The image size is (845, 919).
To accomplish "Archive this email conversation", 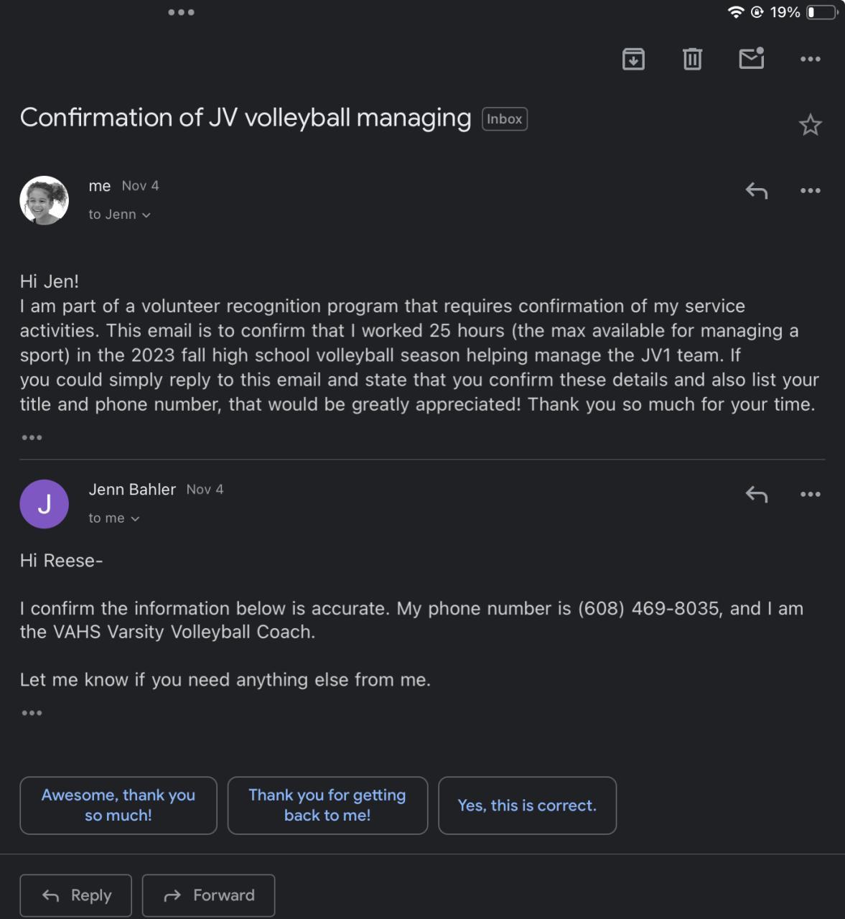I will 633,59.
